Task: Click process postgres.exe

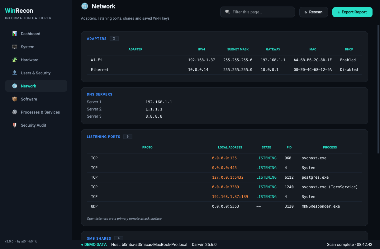Action: (x=315, y=177)
